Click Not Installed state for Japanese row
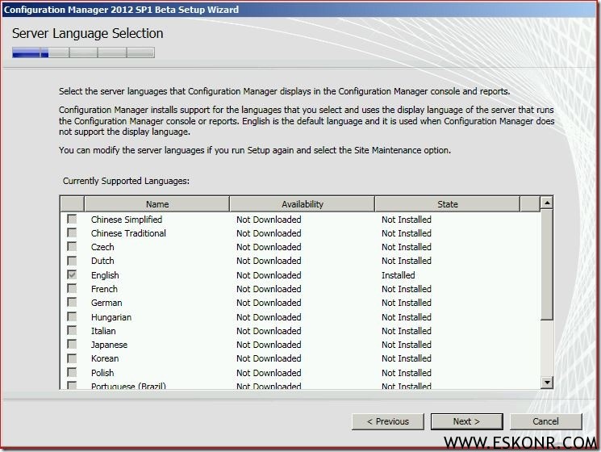Viewport: 601px width, 452px height. coord(407,345)
